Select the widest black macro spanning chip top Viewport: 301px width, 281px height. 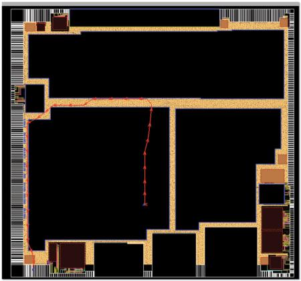pyautogui.click(x=156, y=65)
